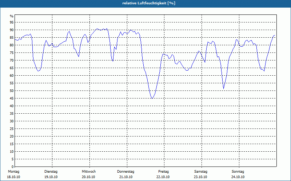Click the 'Mittwoch' day label
This screenshot has height=181, width=291.
[89, 172]
